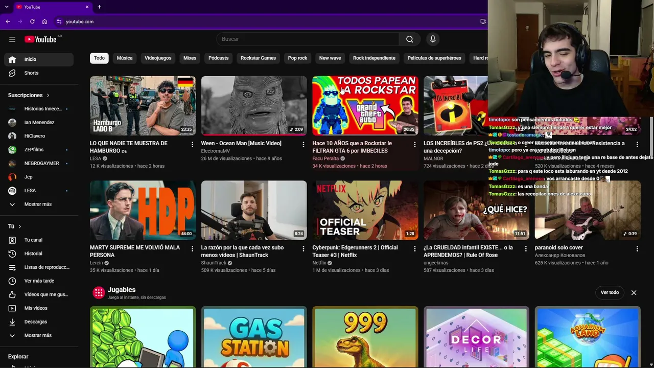Image resolution: width=654 pixels, height=368 pixels.
Task: Dismiss the Jugables section with X
Action: [x=634, y=293]
